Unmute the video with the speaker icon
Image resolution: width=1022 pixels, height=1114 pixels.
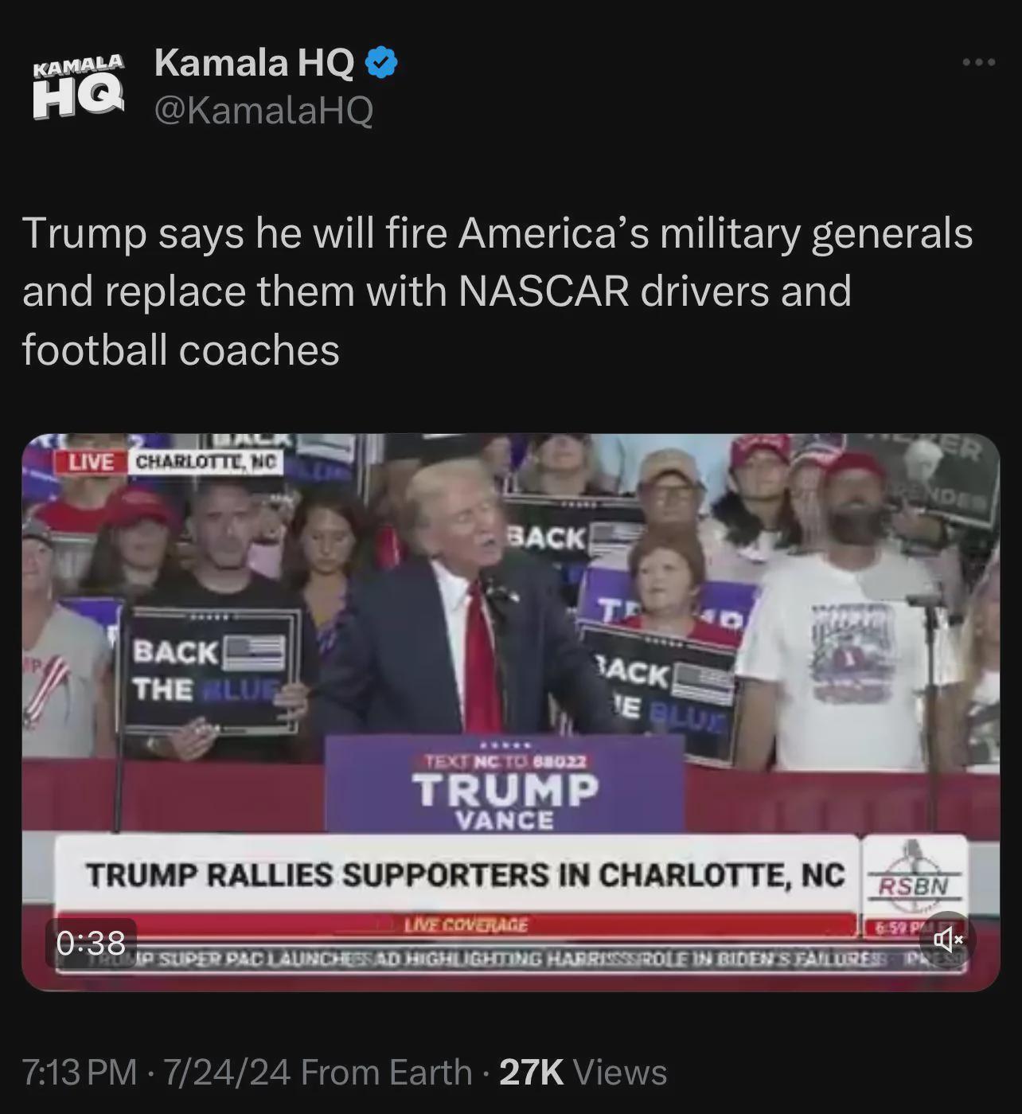click(x=947, y=940)
